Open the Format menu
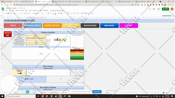The width and height of the screenshot is (175, 98). pos(22,10)
